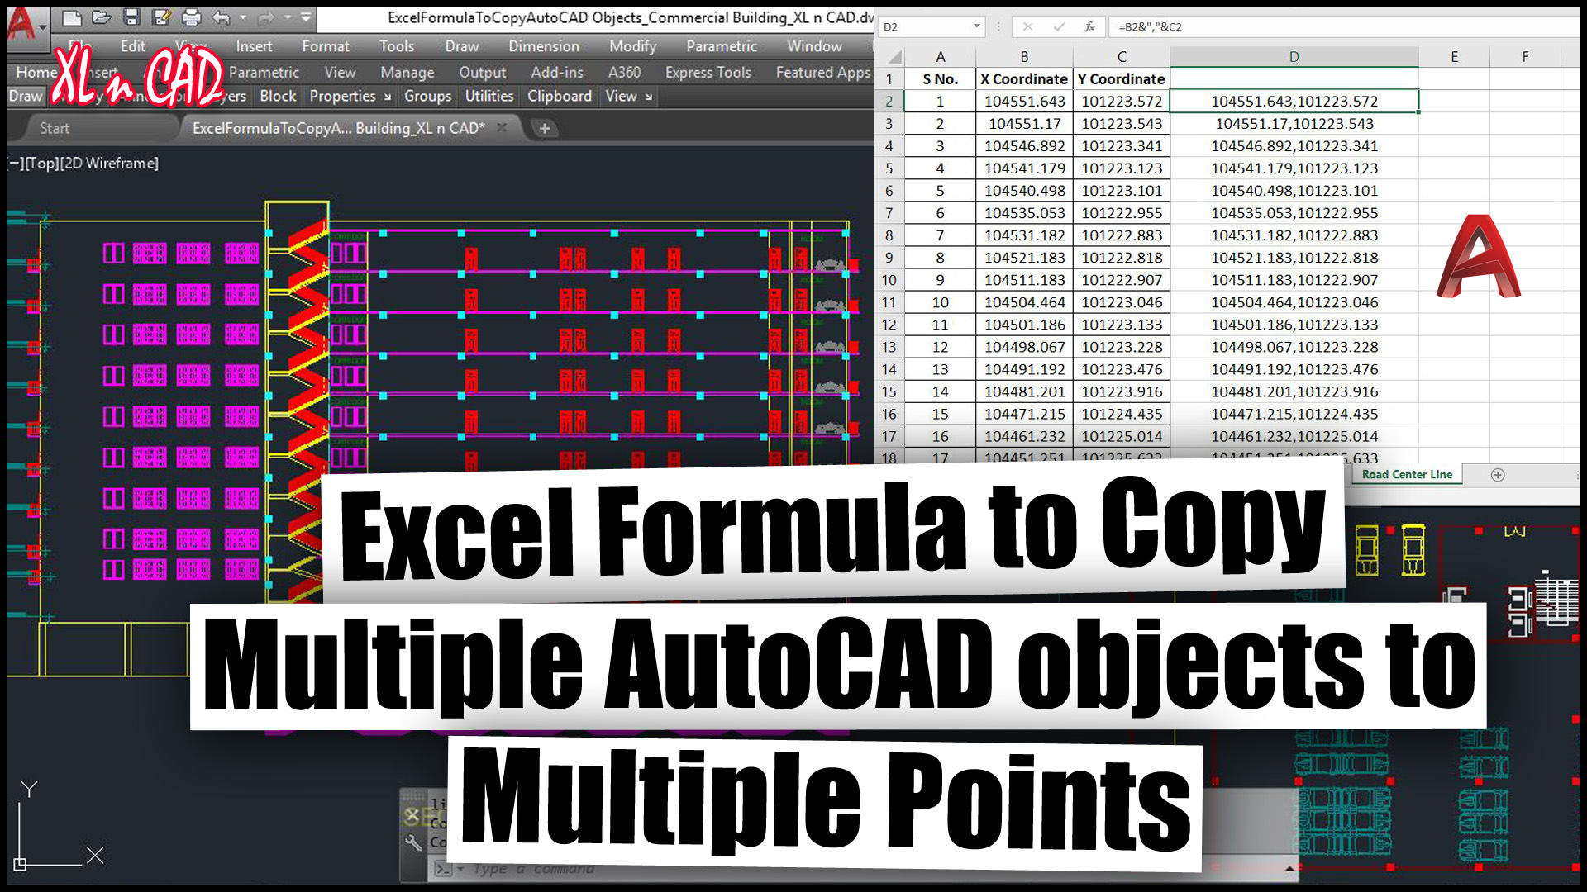Click the Undo icon in toolbar
The height and width of the screenshot is (892, 1587).
222,17
